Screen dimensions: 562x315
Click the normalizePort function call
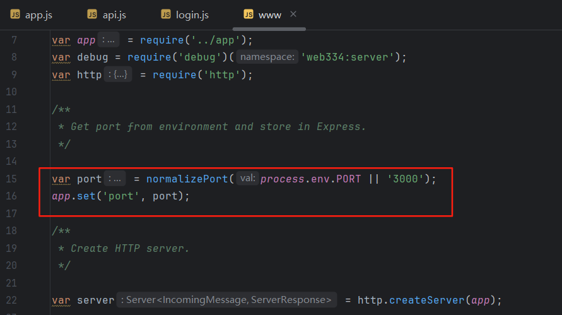(187, 179)
